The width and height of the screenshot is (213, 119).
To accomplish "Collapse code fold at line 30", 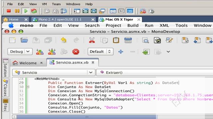I will [x=28, y=87].
